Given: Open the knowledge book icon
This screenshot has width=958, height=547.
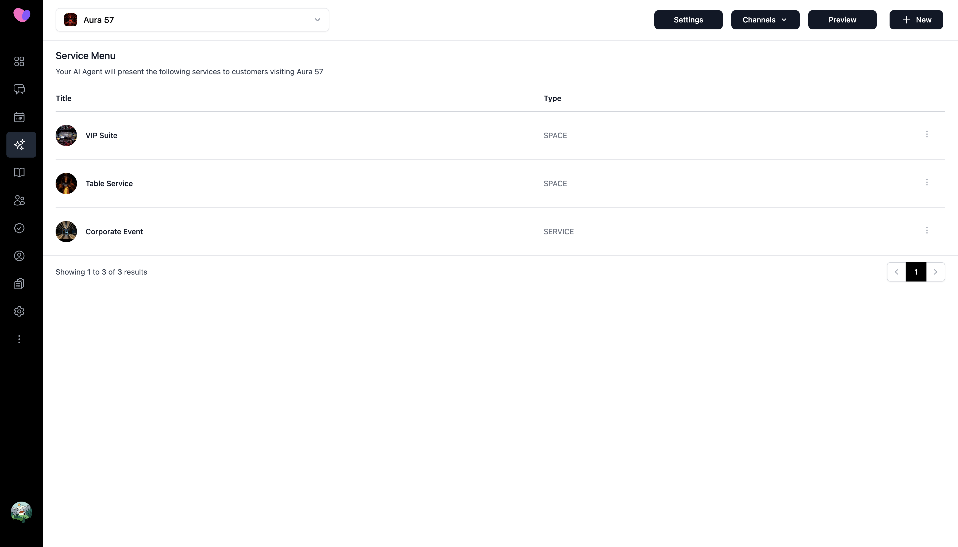Looking at the screenshot, I should point(19,173).
